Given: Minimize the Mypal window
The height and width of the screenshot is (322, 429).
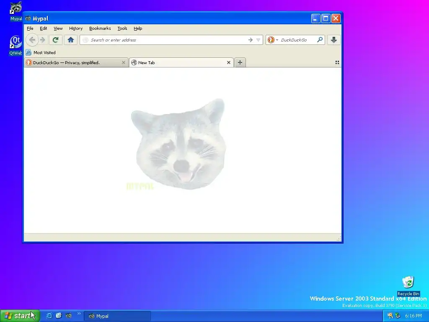Looking at the screenshot, I should 316,18.
